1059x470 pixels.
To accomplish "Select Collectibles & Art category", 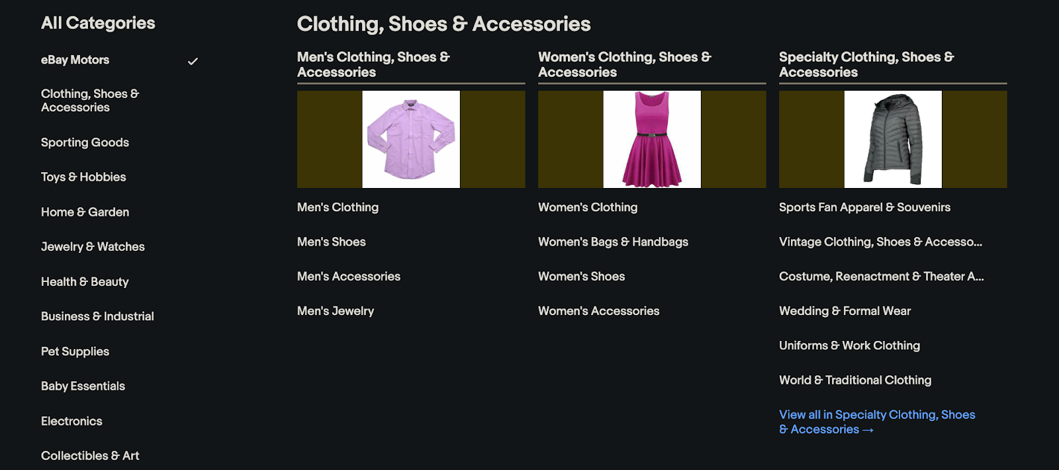I will 90,455.
